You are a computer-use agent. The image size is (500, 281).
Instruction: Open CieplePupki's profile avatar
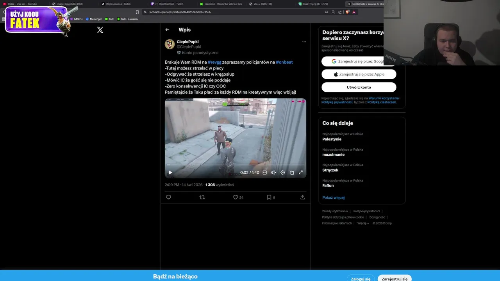[x=170, y=44]
